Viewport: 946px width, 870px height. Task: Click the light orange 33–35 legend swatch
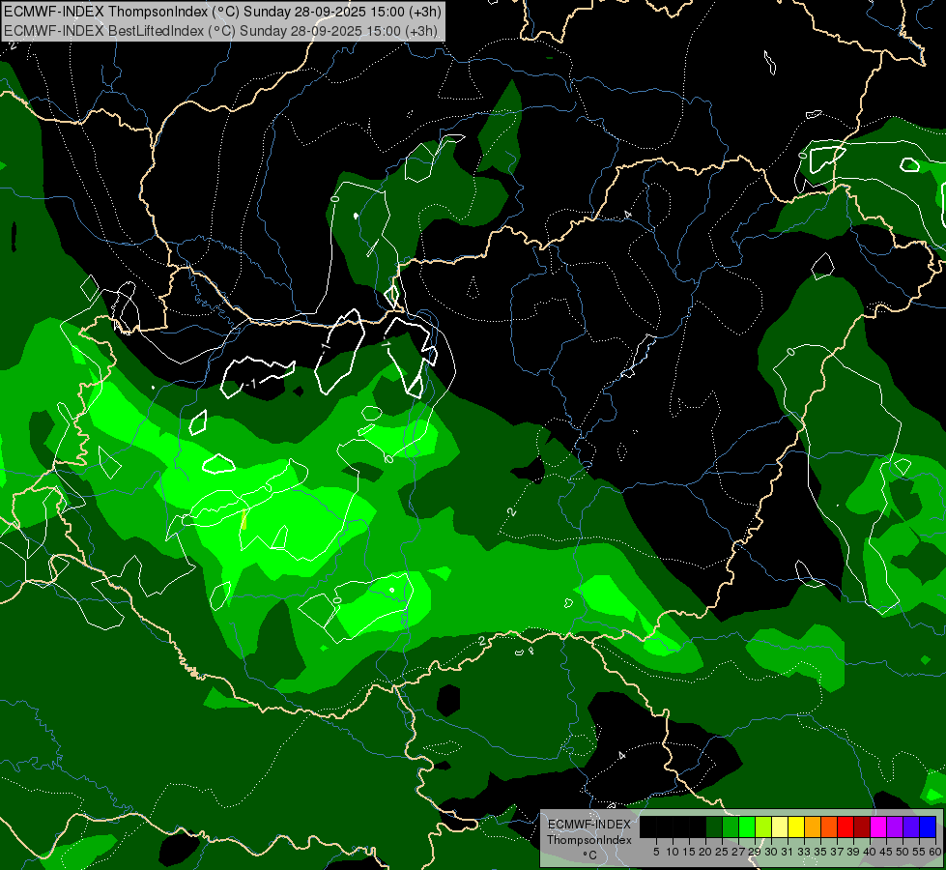(812, 826)
